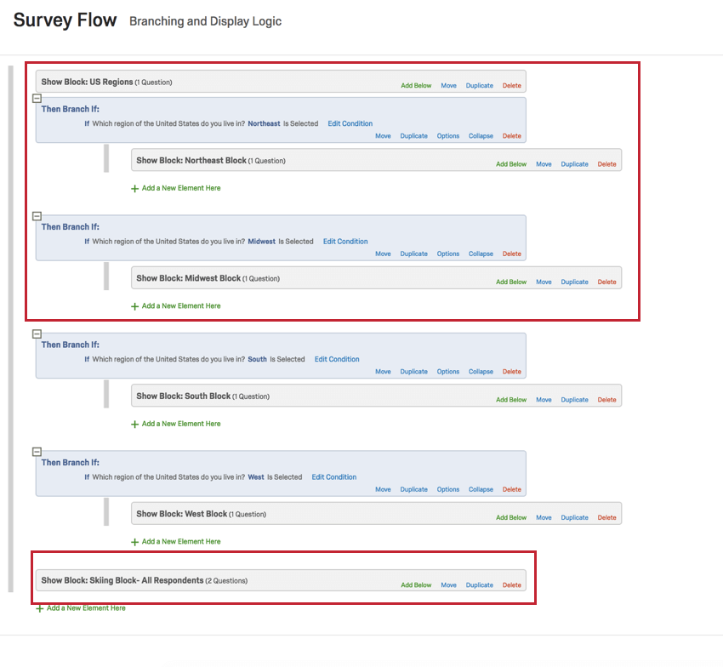The image size is (723, 667).
Task: Click plus icon under Northeast Block
Action: pos(134,188)
